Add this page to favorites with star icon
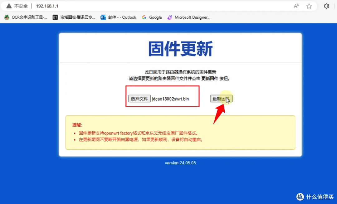 (309, 6)
